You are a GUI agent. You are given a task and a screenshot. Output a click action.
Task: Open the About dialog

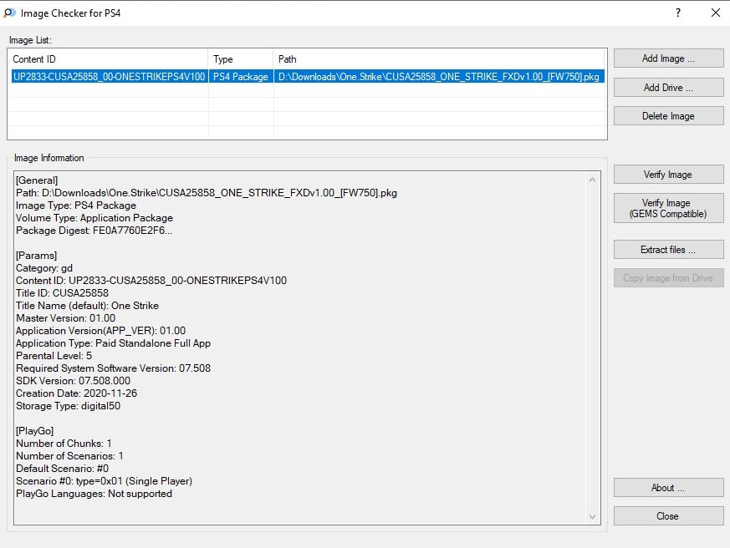point(669,488)
